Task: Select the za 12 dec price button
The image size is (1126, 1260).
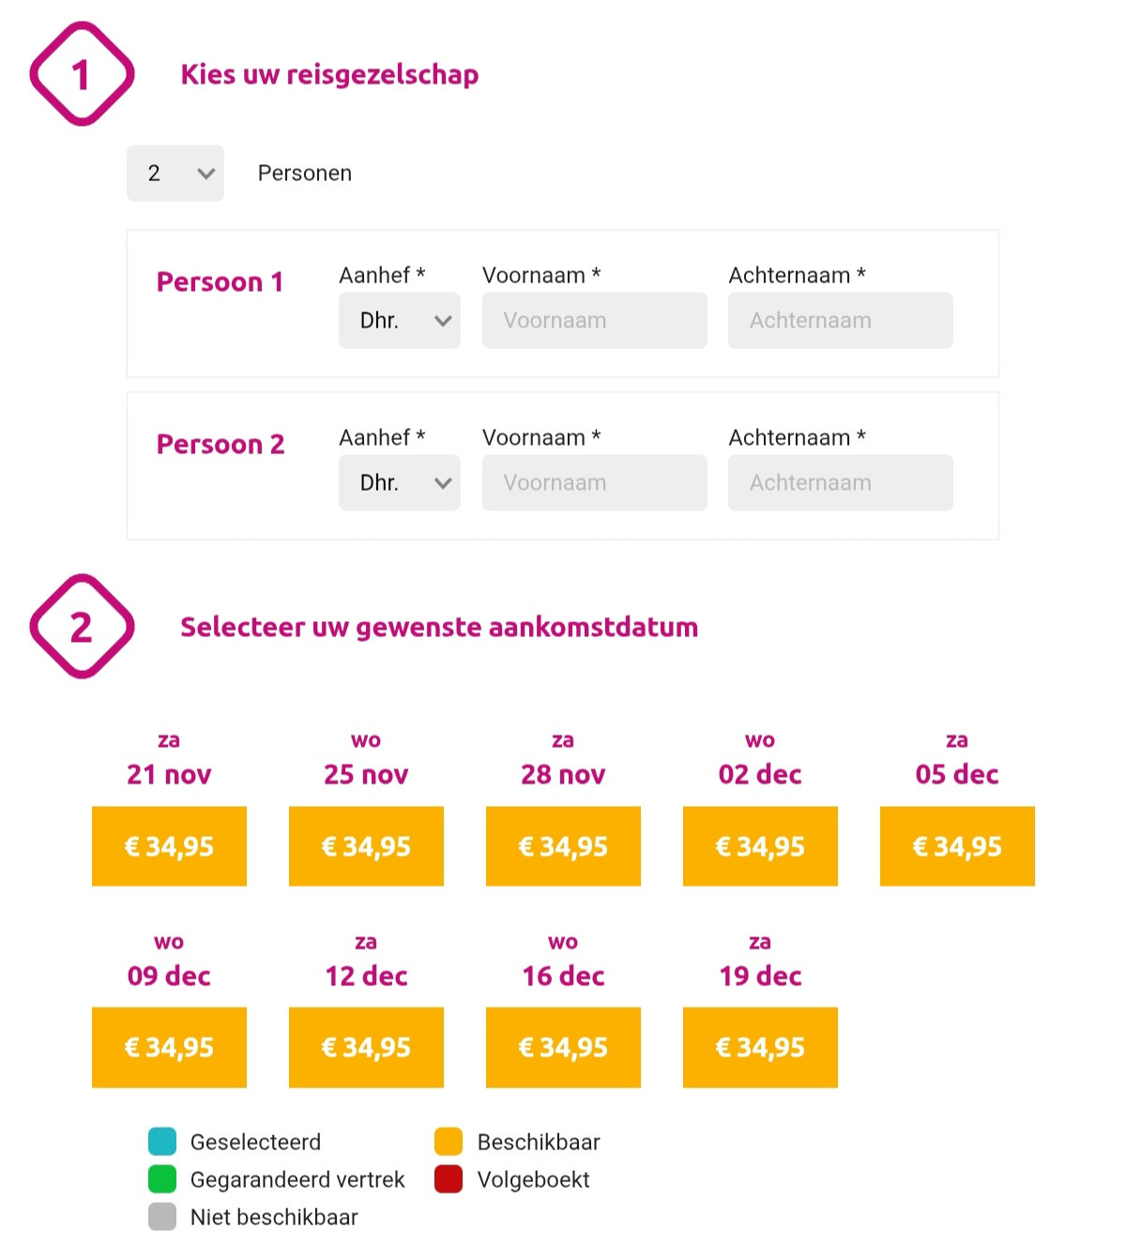Action: point(366,1047)
